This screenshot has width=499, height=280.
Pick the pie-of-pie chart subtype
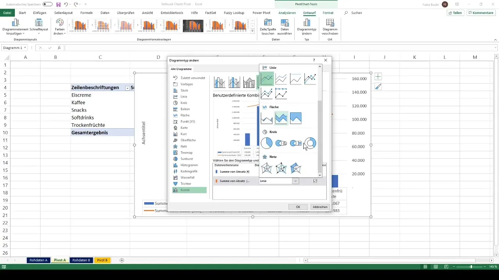point(281,143)
